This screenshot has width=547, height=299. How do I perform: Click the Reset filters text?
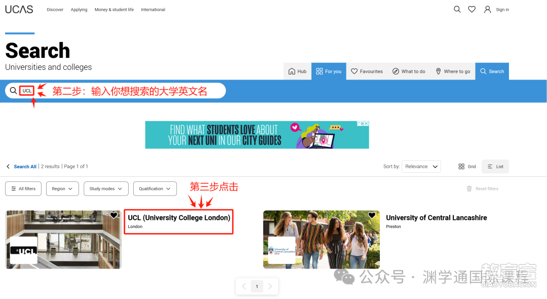[x=487, y=189]
